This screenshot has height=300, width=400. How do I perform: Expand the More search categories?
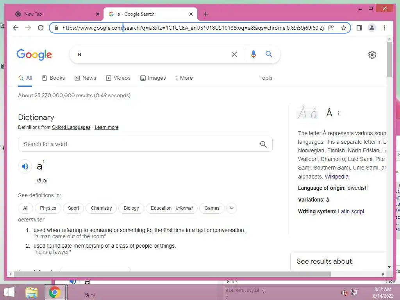[x=184, y=78]
